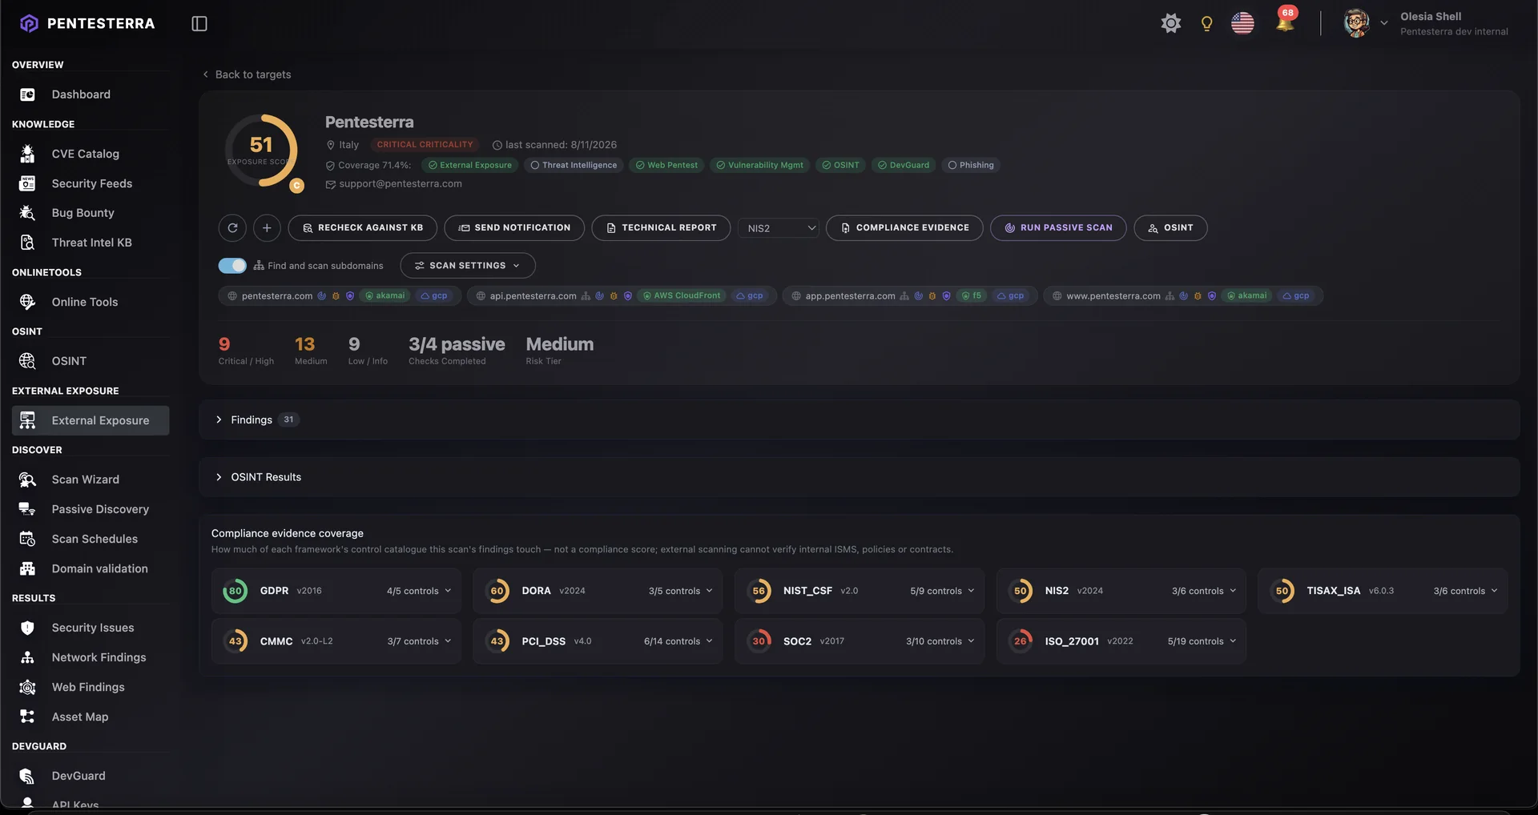Click the OSINT action button

pos(1170,228)
